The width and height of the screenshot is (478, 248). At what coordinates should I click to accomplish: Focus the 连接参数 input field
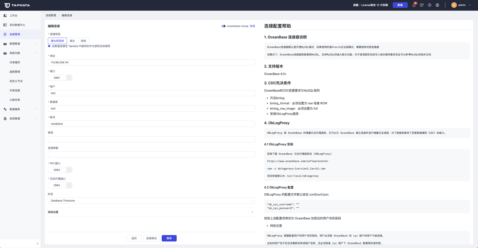pos(152,154)
